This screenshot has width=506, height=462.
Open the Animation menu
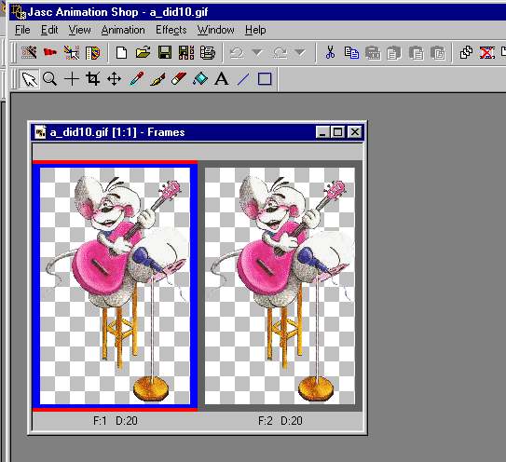123,30
